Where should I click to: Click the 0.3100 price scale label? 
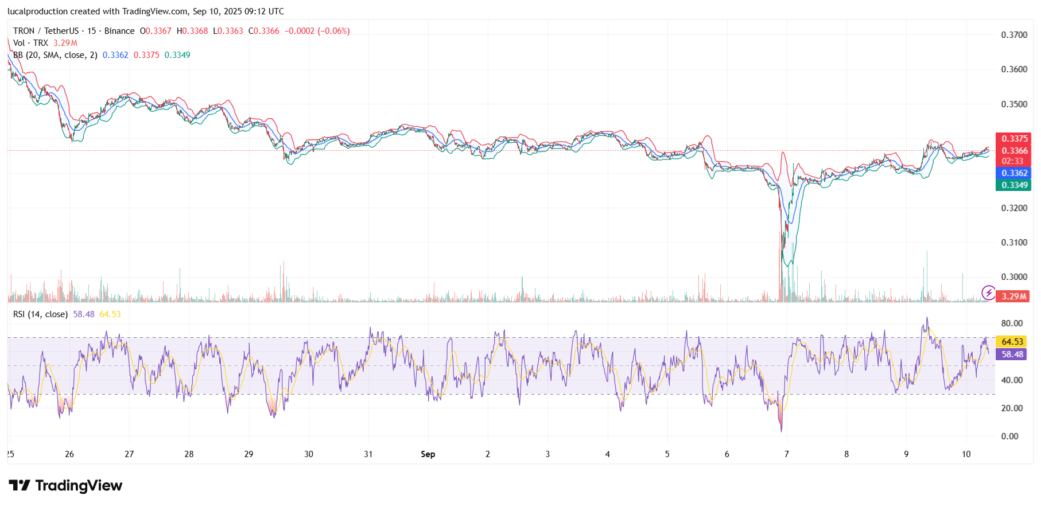click(x=1014, y=243)
